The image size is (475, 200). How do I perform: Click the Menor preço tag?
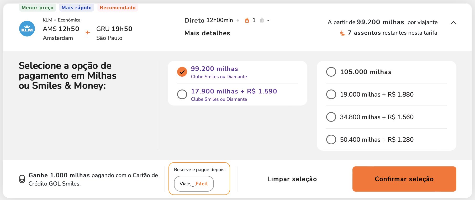(x=38, y=8)
